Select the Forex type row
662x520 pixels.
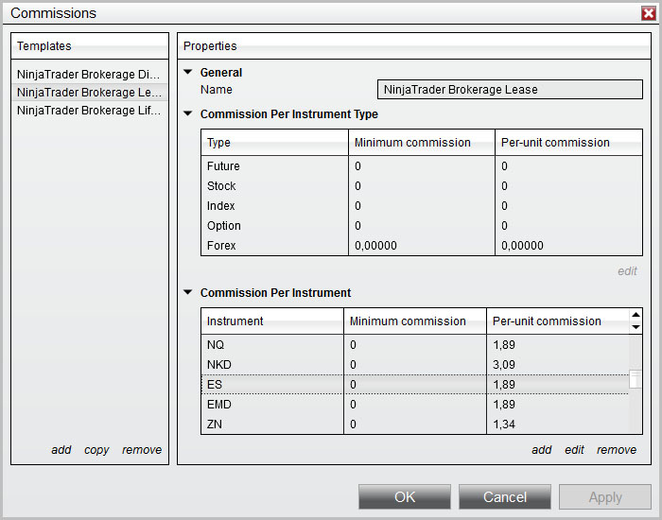pos(422,245)
